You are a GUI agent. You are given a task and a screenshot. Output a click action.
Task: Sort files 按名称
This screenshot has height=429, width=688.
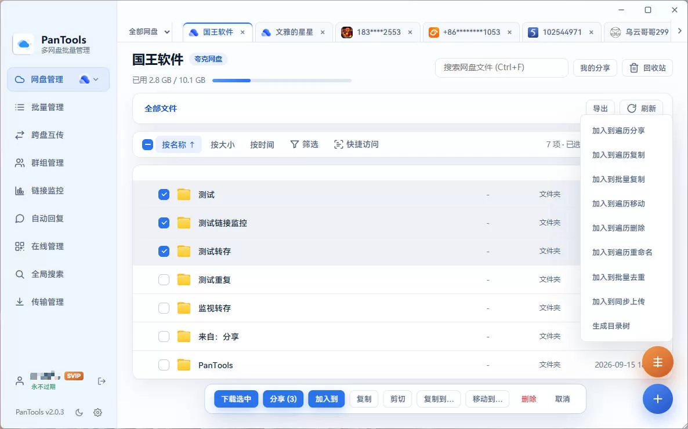[x=179, y=144]
